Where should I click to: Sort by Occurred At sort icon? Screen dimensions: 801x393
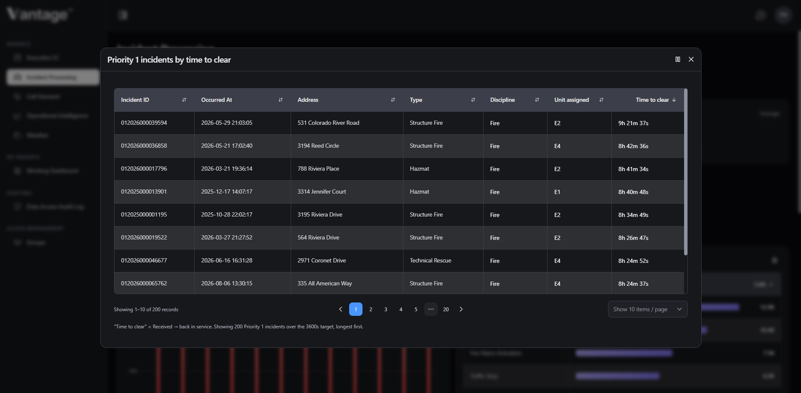point(281,100)
